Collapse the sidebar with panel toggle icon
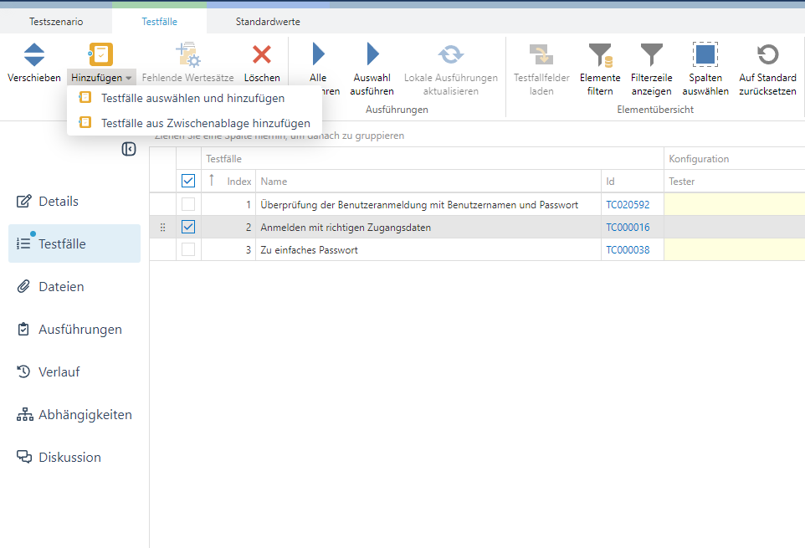 tap(129, 149)
